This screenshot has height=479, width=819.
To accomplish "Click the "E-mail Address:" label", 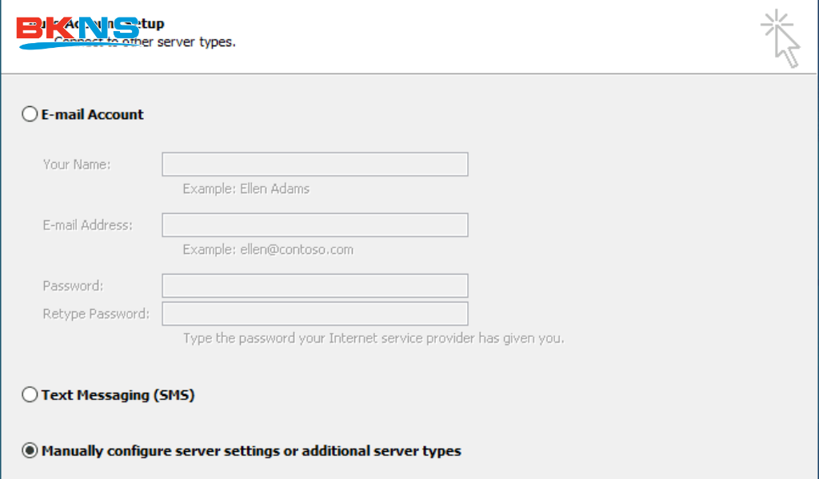I will (88, 225).
